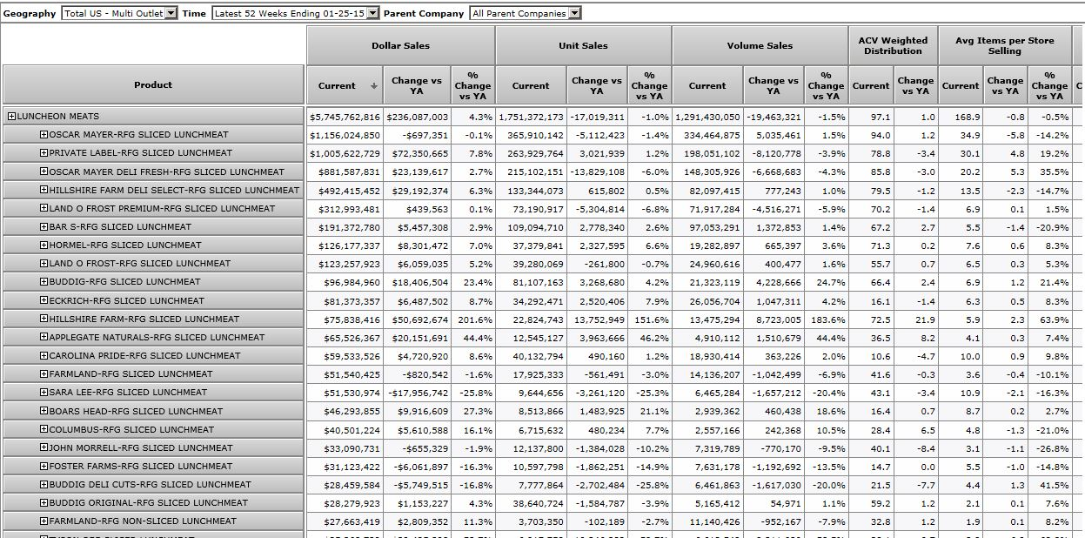
Task: Expand the Foster Farms-RFG Sliced Lunchmeat row
Action: (x=44, y=467)
